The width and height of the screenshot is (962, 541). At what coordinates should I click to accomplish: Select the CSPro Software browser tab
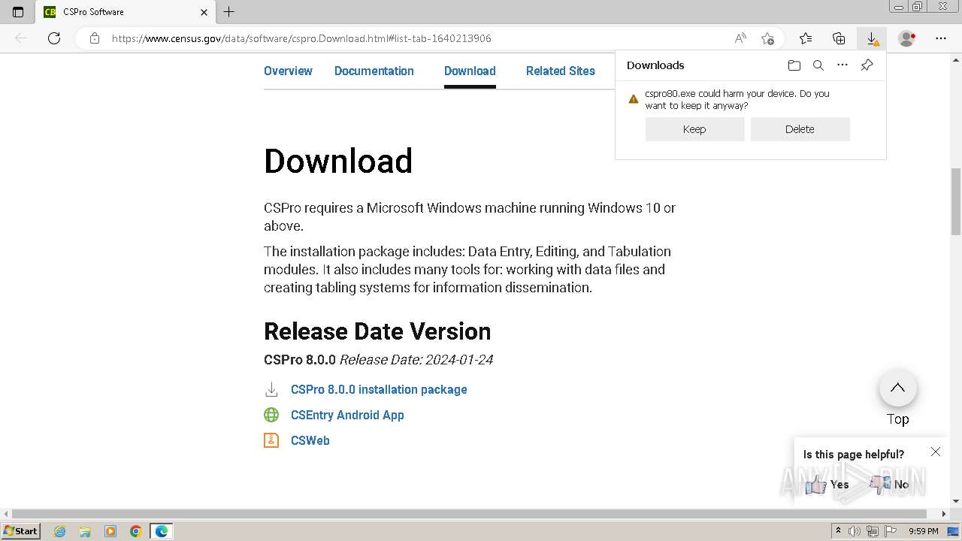(x=126, y=12)
